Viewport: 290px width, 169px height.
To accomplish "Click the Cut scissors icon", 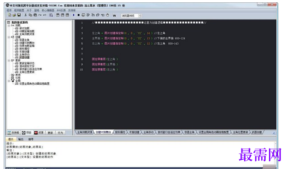I will point(26,15).
